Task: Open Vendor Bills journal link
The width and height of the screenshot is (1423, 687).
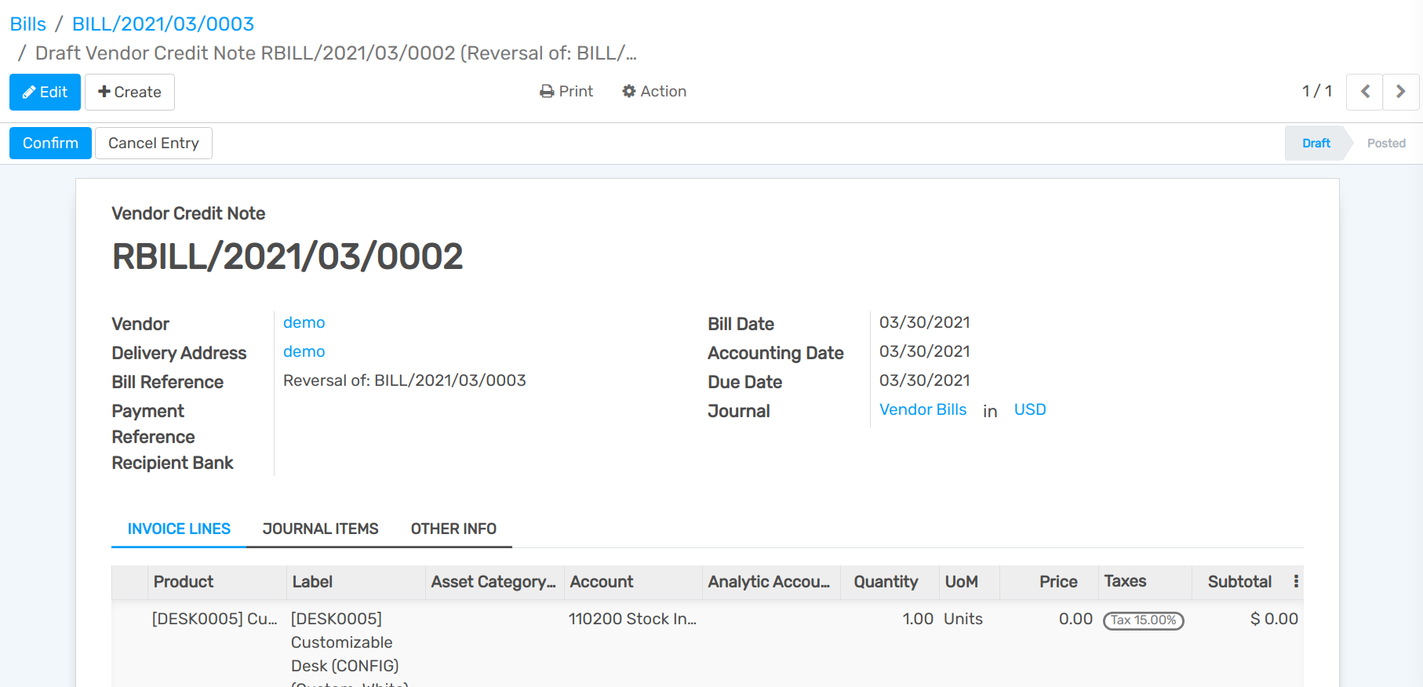Action: click(923, 409)
